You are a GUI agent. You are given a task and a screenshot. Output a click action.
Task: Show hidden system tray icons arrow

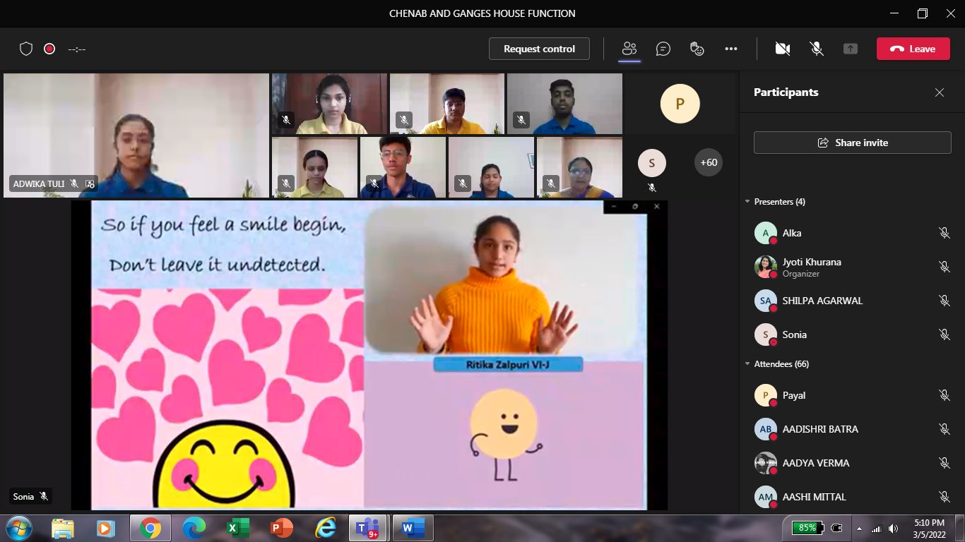860,528
